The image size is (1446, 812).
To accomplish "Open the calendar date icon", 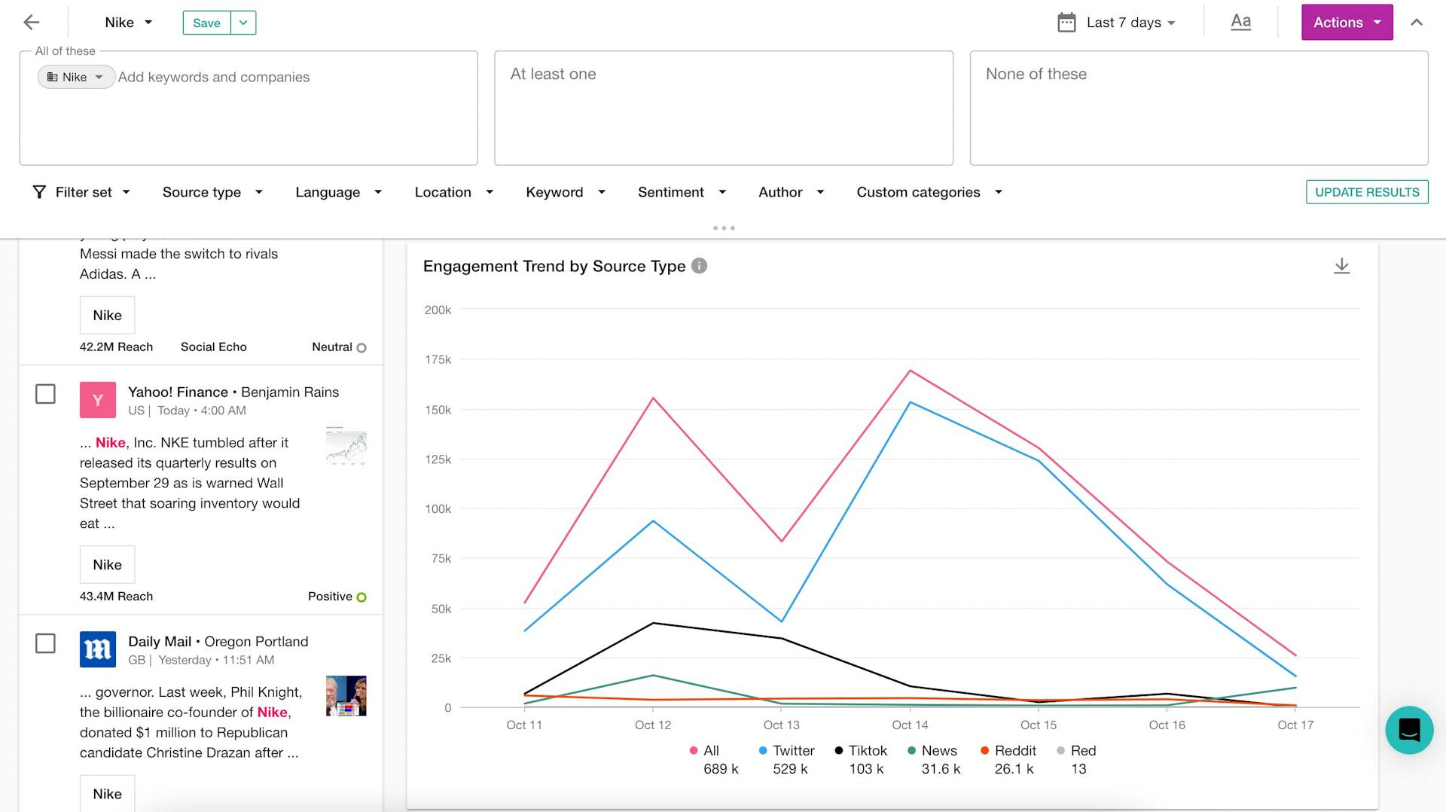I will pyautogui.click(x=1066, y=23).
